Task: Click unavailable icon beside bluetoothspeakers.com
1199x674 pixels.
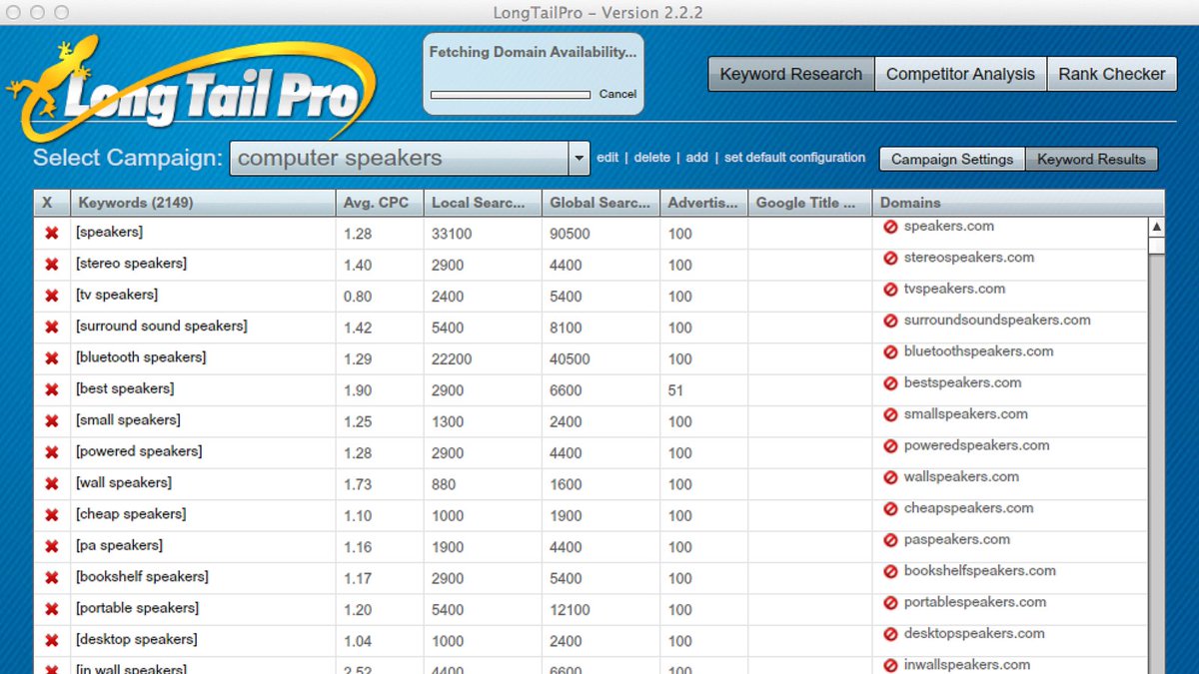Action: (890, 351)
